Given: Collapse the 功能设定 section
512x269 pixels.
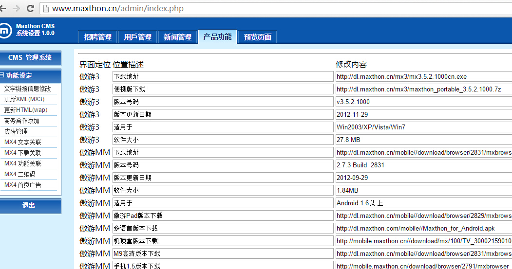Looking at the screenshot, I should 2,75.
